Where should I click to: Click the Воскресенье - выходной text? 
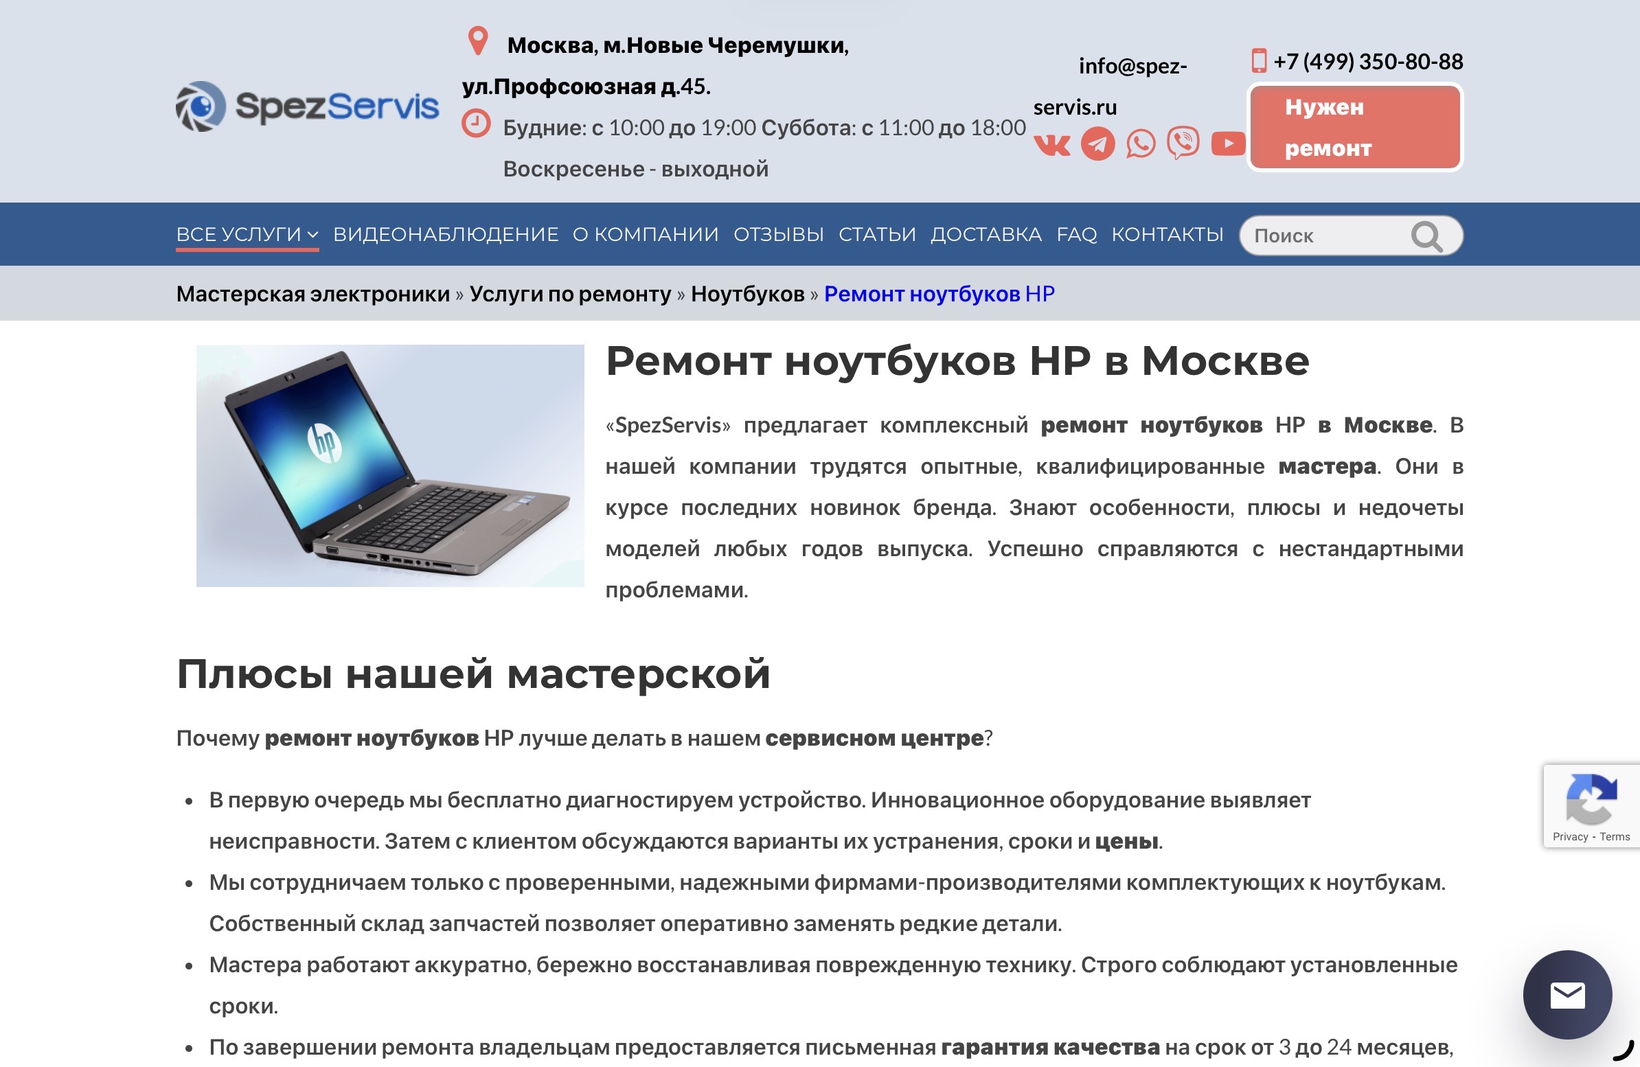tap(635, 170)
